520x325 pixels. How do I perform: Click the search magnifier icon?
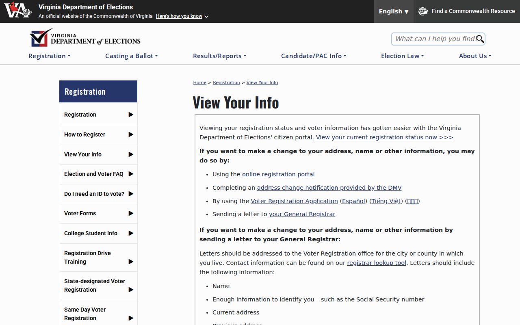(480, 39)
